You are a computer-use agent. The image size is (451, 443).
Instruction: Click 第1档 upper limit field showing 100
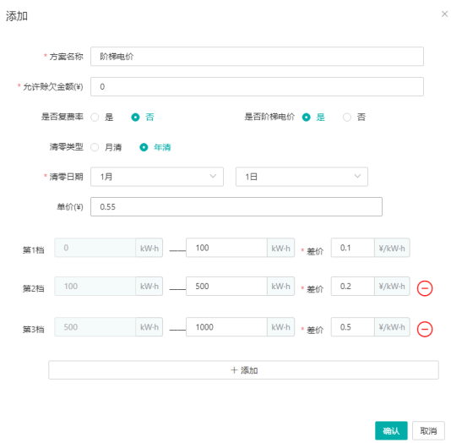(x=226, y=248)
